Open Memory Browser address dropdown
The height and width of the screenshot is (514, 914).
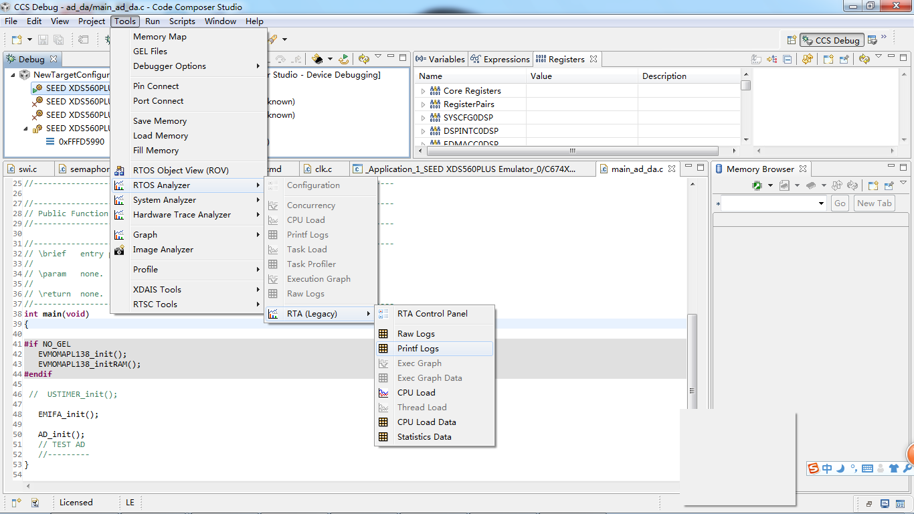coord(822,203)
